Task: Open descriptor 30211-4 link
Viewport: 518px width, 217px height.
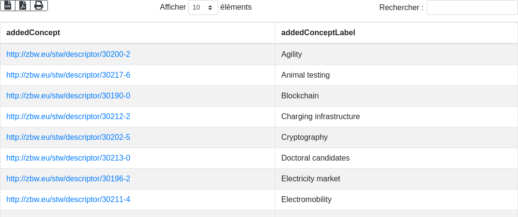Action: click(68, 200)
